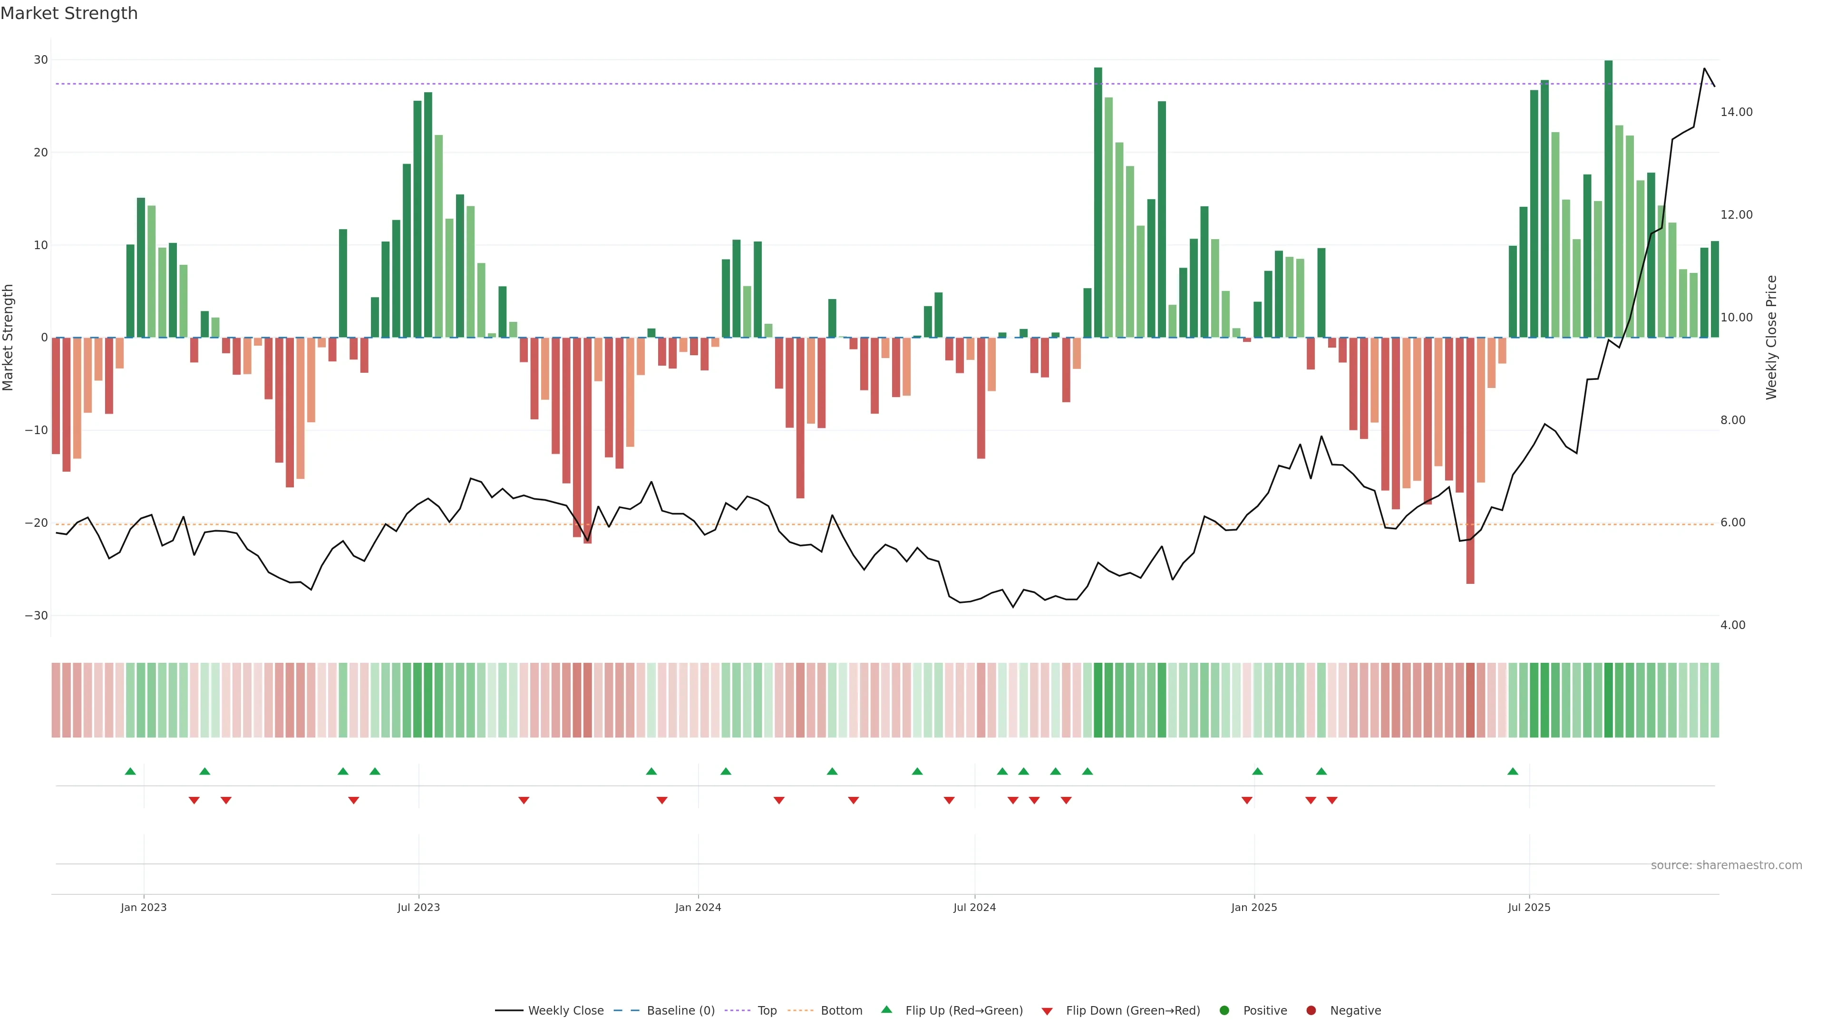
Task: Click the 14.00 weekly close price tick
Action: (x=1736, y=112)
